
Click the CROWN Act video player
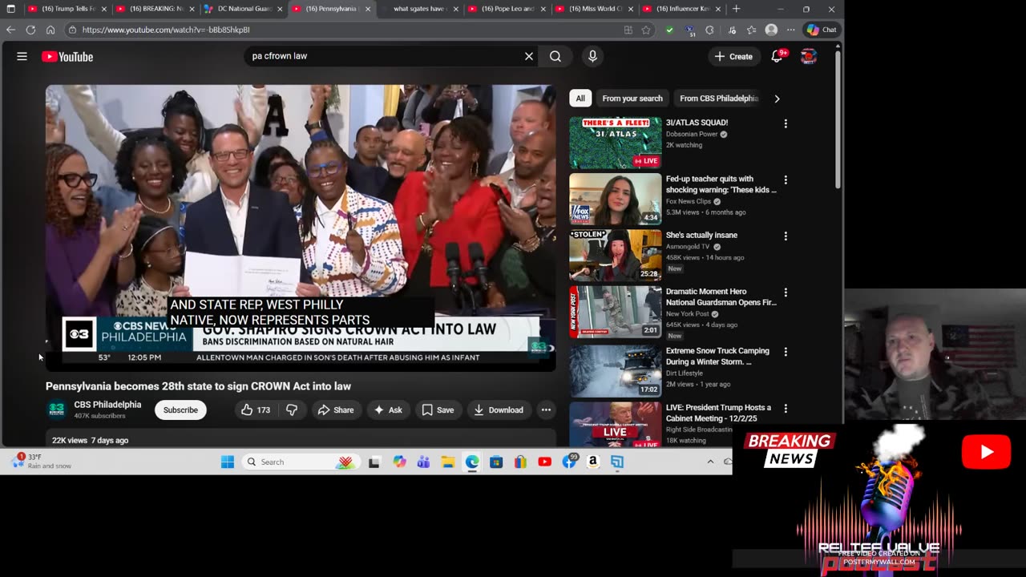point(301,228)
